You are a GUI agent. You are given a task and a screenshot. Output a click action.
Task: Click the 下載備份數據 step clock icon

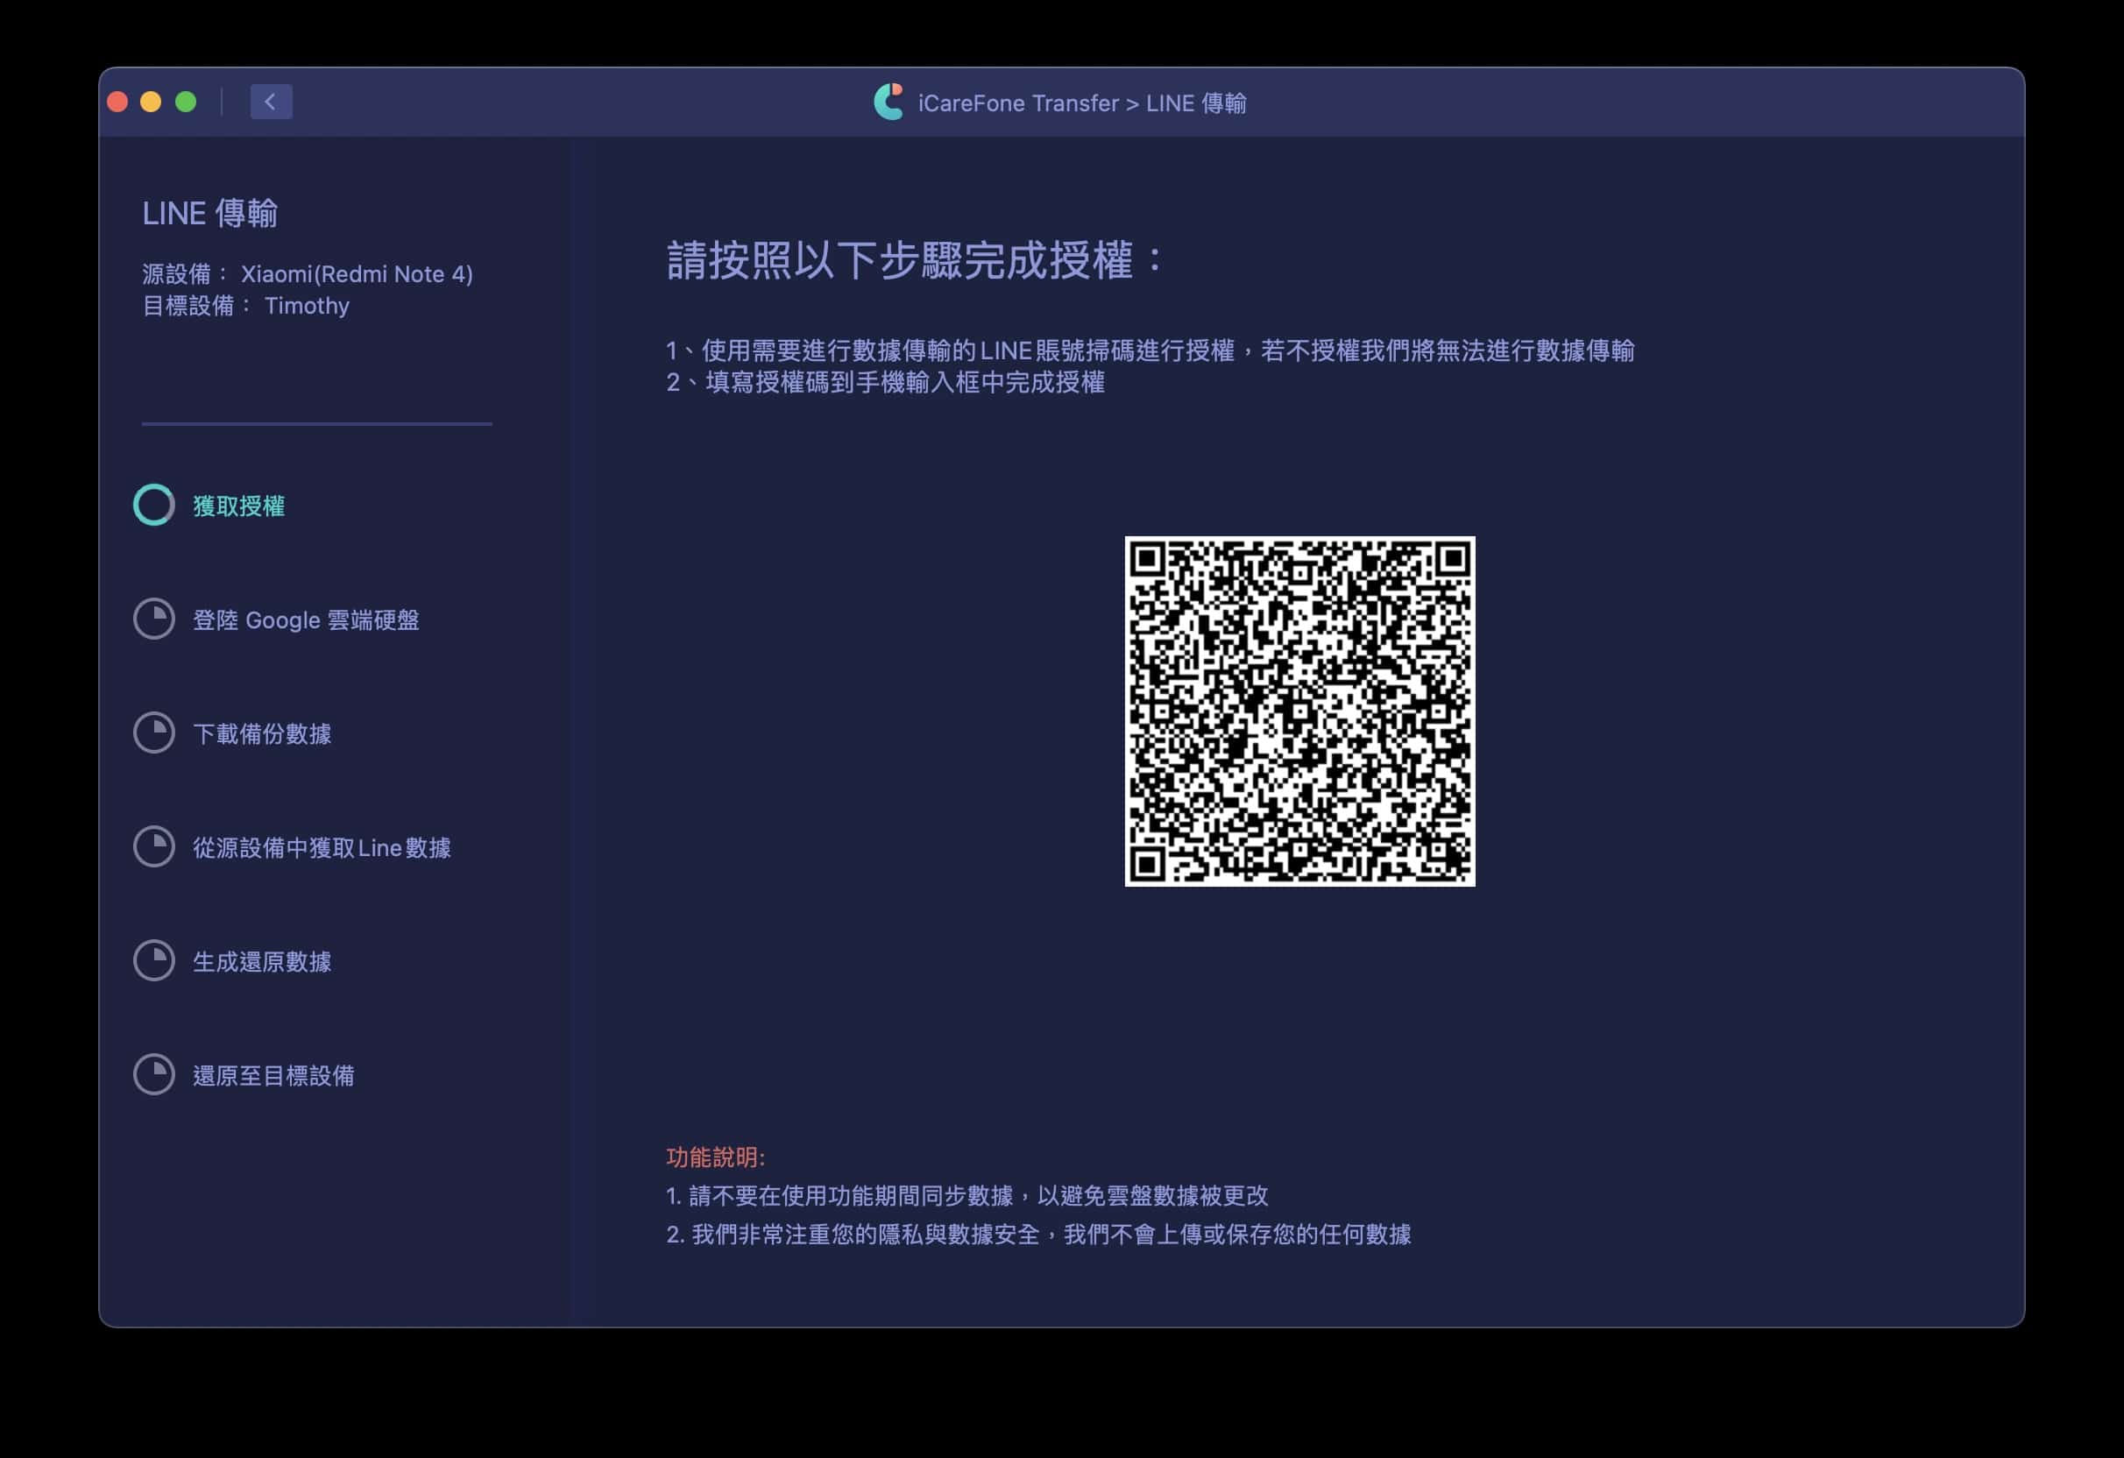pos(153,733)
